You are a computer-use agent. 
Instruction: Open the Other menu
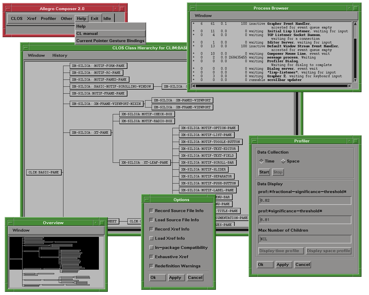(67, 18)
